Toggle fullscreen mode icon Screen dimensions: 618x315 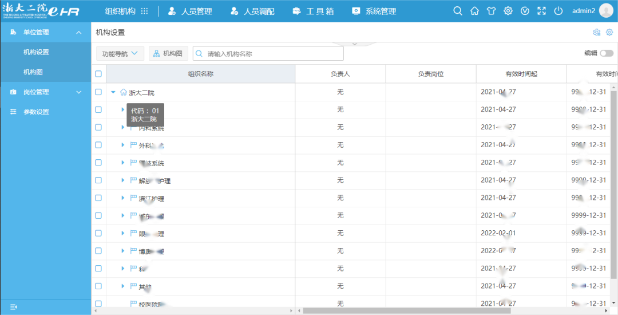coord(541,11)
